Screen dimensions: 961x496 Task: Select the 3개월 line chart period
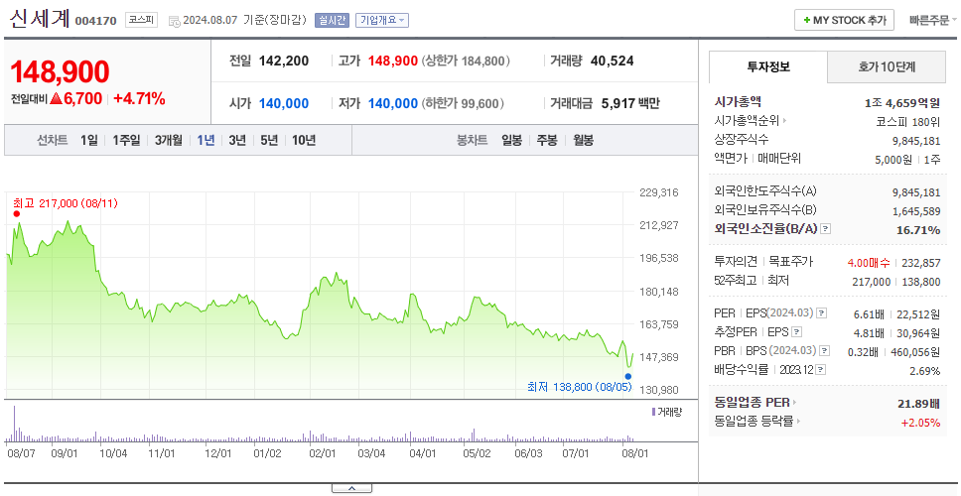(168, 140)
